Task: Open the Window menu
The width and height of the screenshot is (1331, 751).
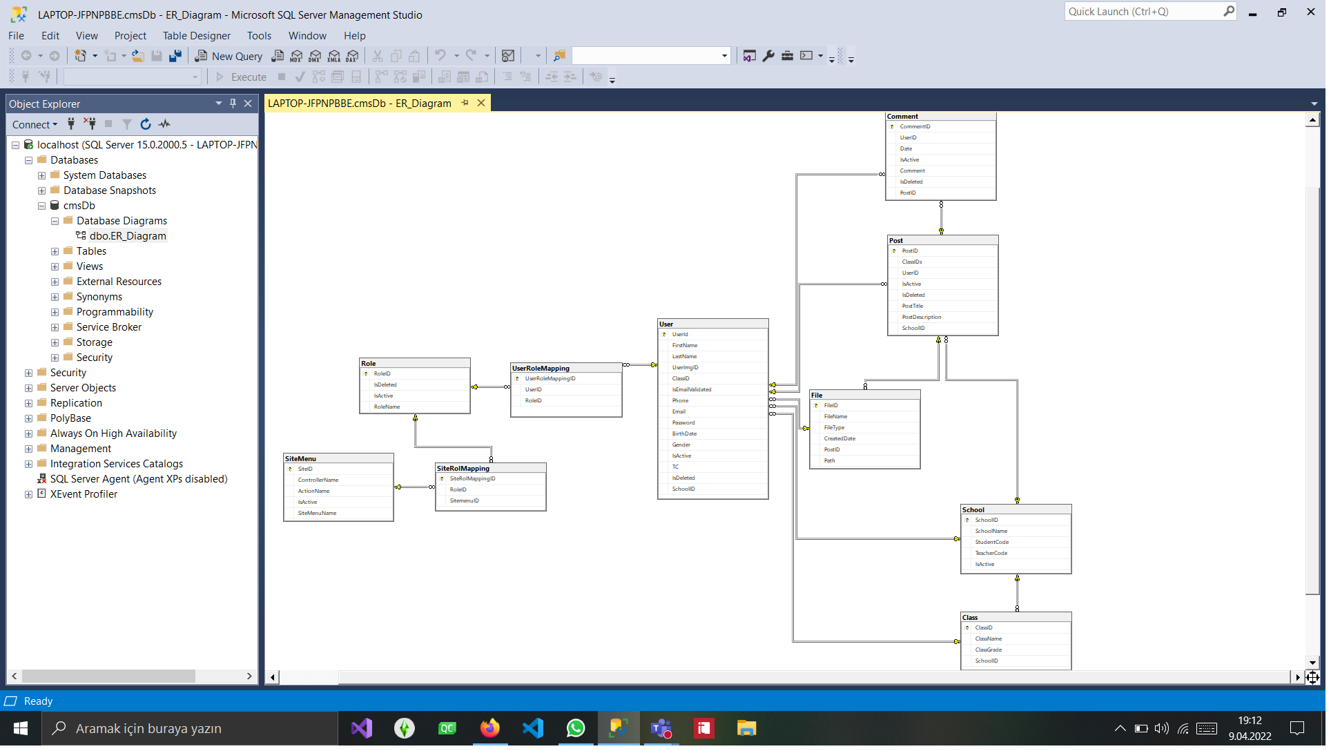Action: pos(307,36)
